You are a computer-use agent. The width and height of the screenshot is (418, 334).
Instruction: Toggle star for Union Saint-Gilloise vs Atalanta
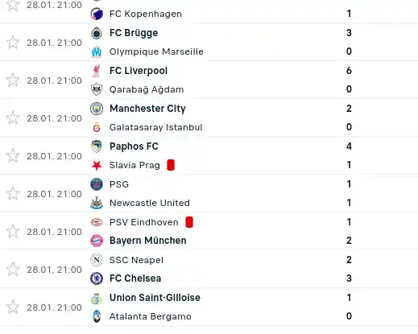pyautogui.click(x=13, y=307)
